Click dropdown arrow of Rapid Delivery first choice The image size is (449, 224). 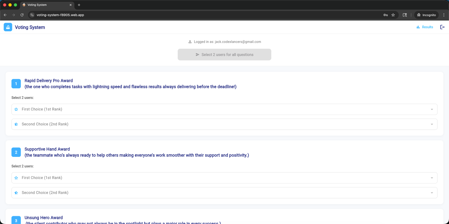click(x=432, y=109)
